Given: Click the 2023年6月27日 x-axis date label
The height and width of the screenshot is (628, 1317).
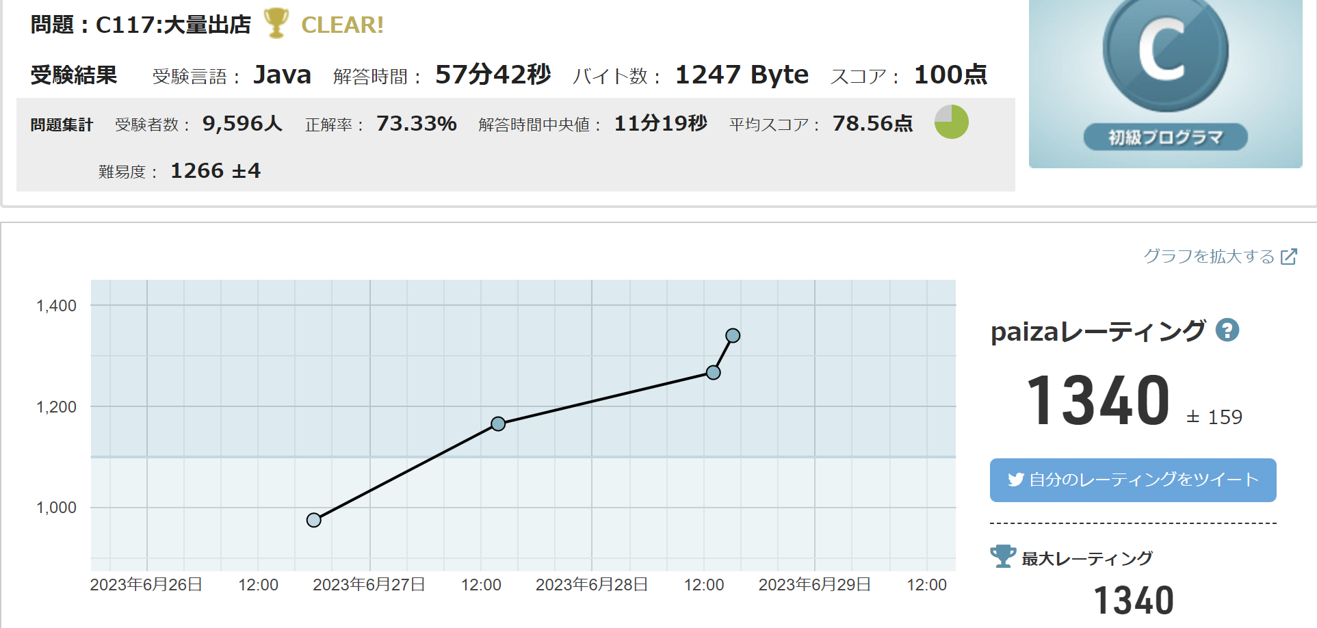Looking at the screenshot, I should 369,585.
